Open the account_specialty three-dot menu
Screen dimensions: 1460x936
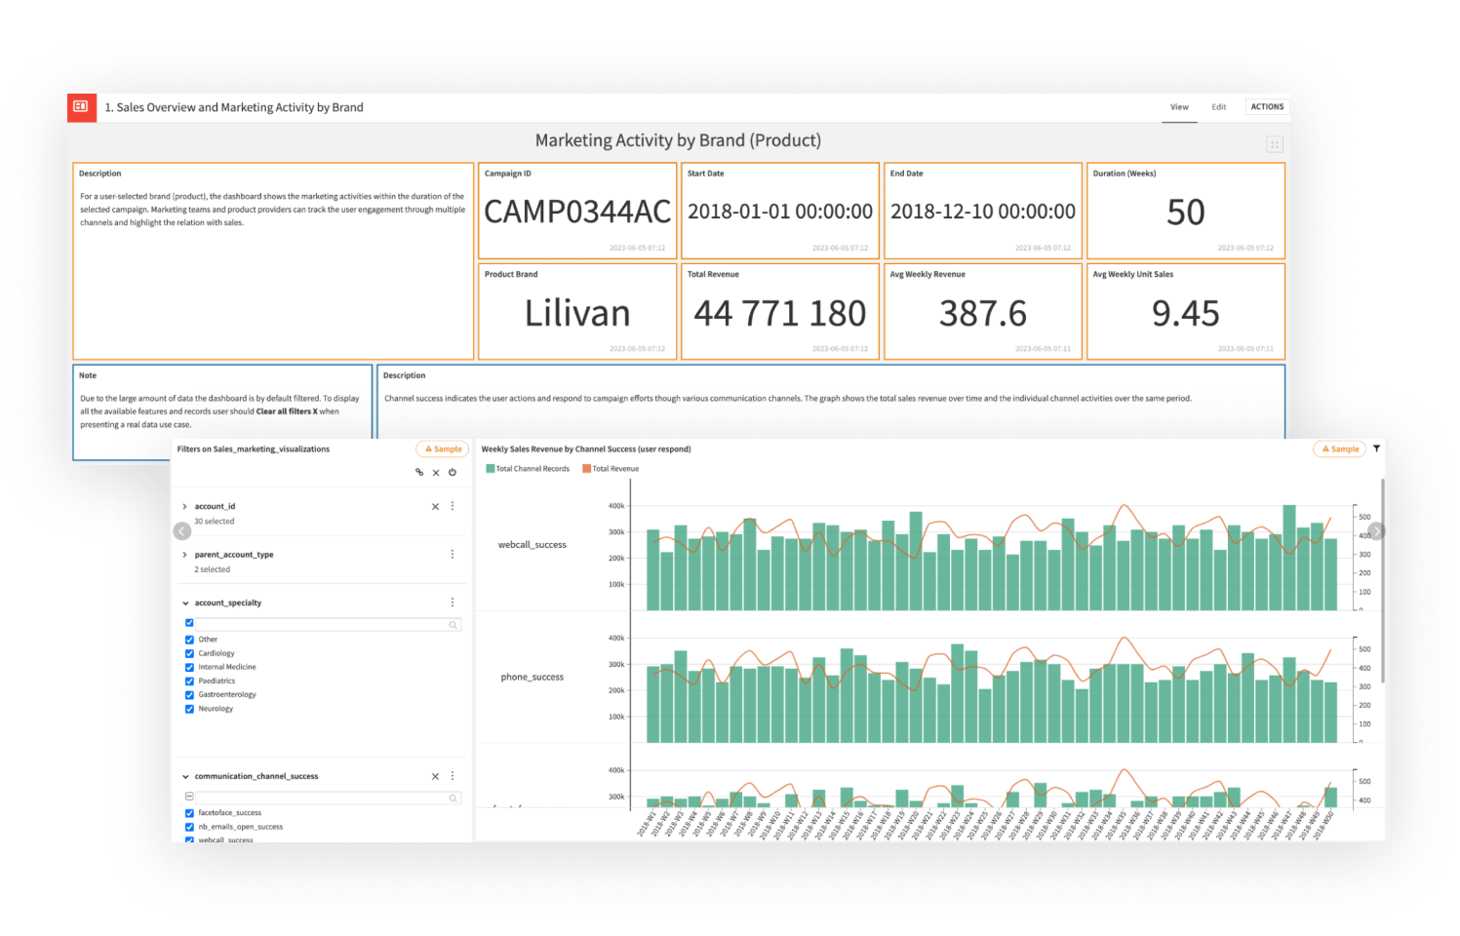pos(453,603)
